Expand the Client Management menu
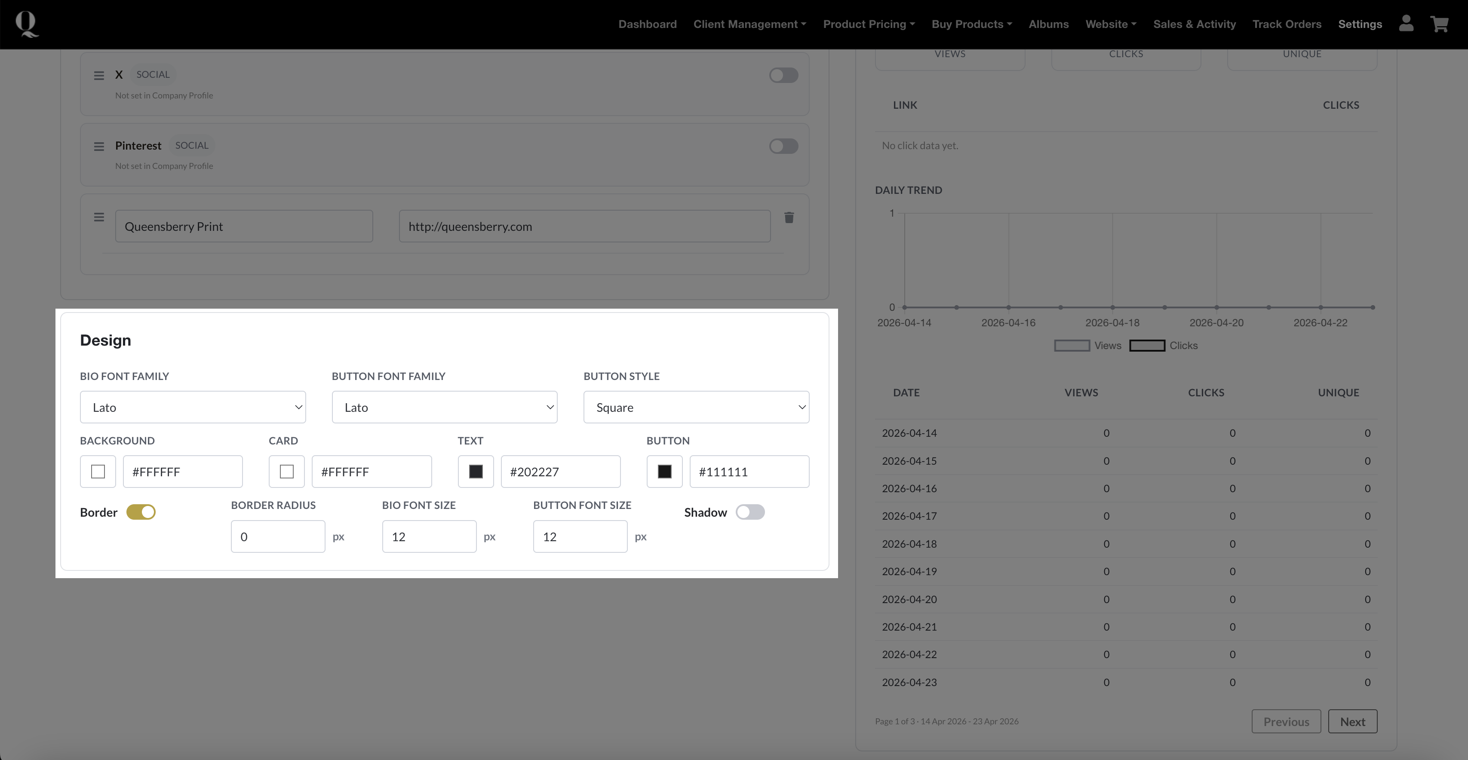The width and height of the screenshot is (1468, 760). point(749,24)
